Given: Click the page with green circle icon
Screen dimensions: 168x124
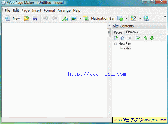Looking at the screenshot, I should coord(120,18).
